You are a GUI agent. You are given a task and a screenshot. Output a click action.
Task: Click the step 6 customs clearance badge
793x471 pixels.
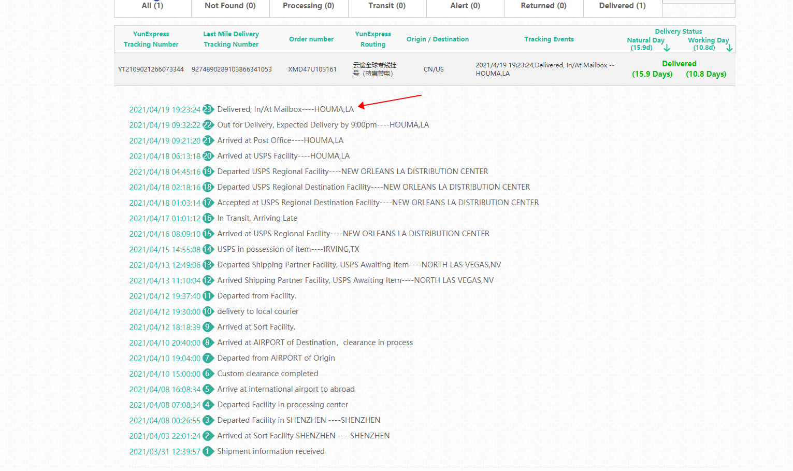click(208, 374)
